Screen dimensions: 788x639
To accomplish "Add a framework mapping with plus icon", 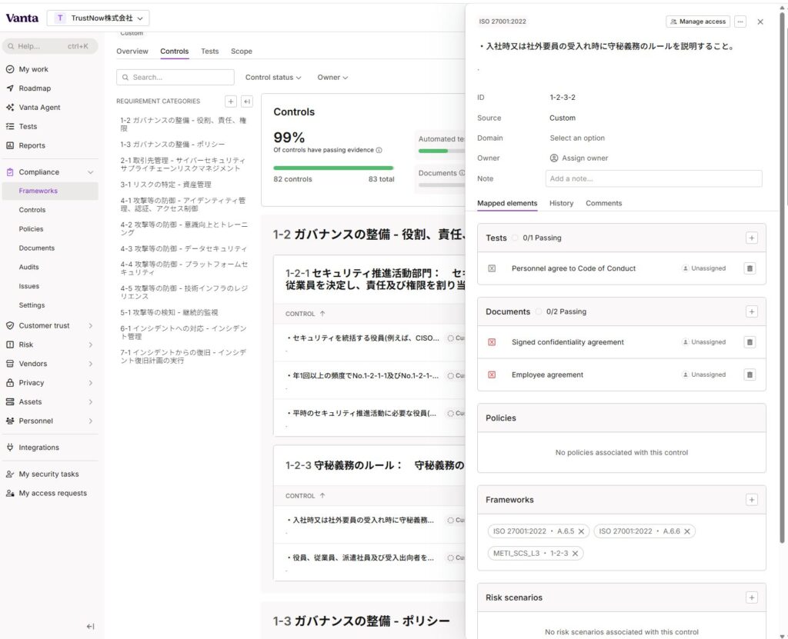I will click(x=751, y=500).
